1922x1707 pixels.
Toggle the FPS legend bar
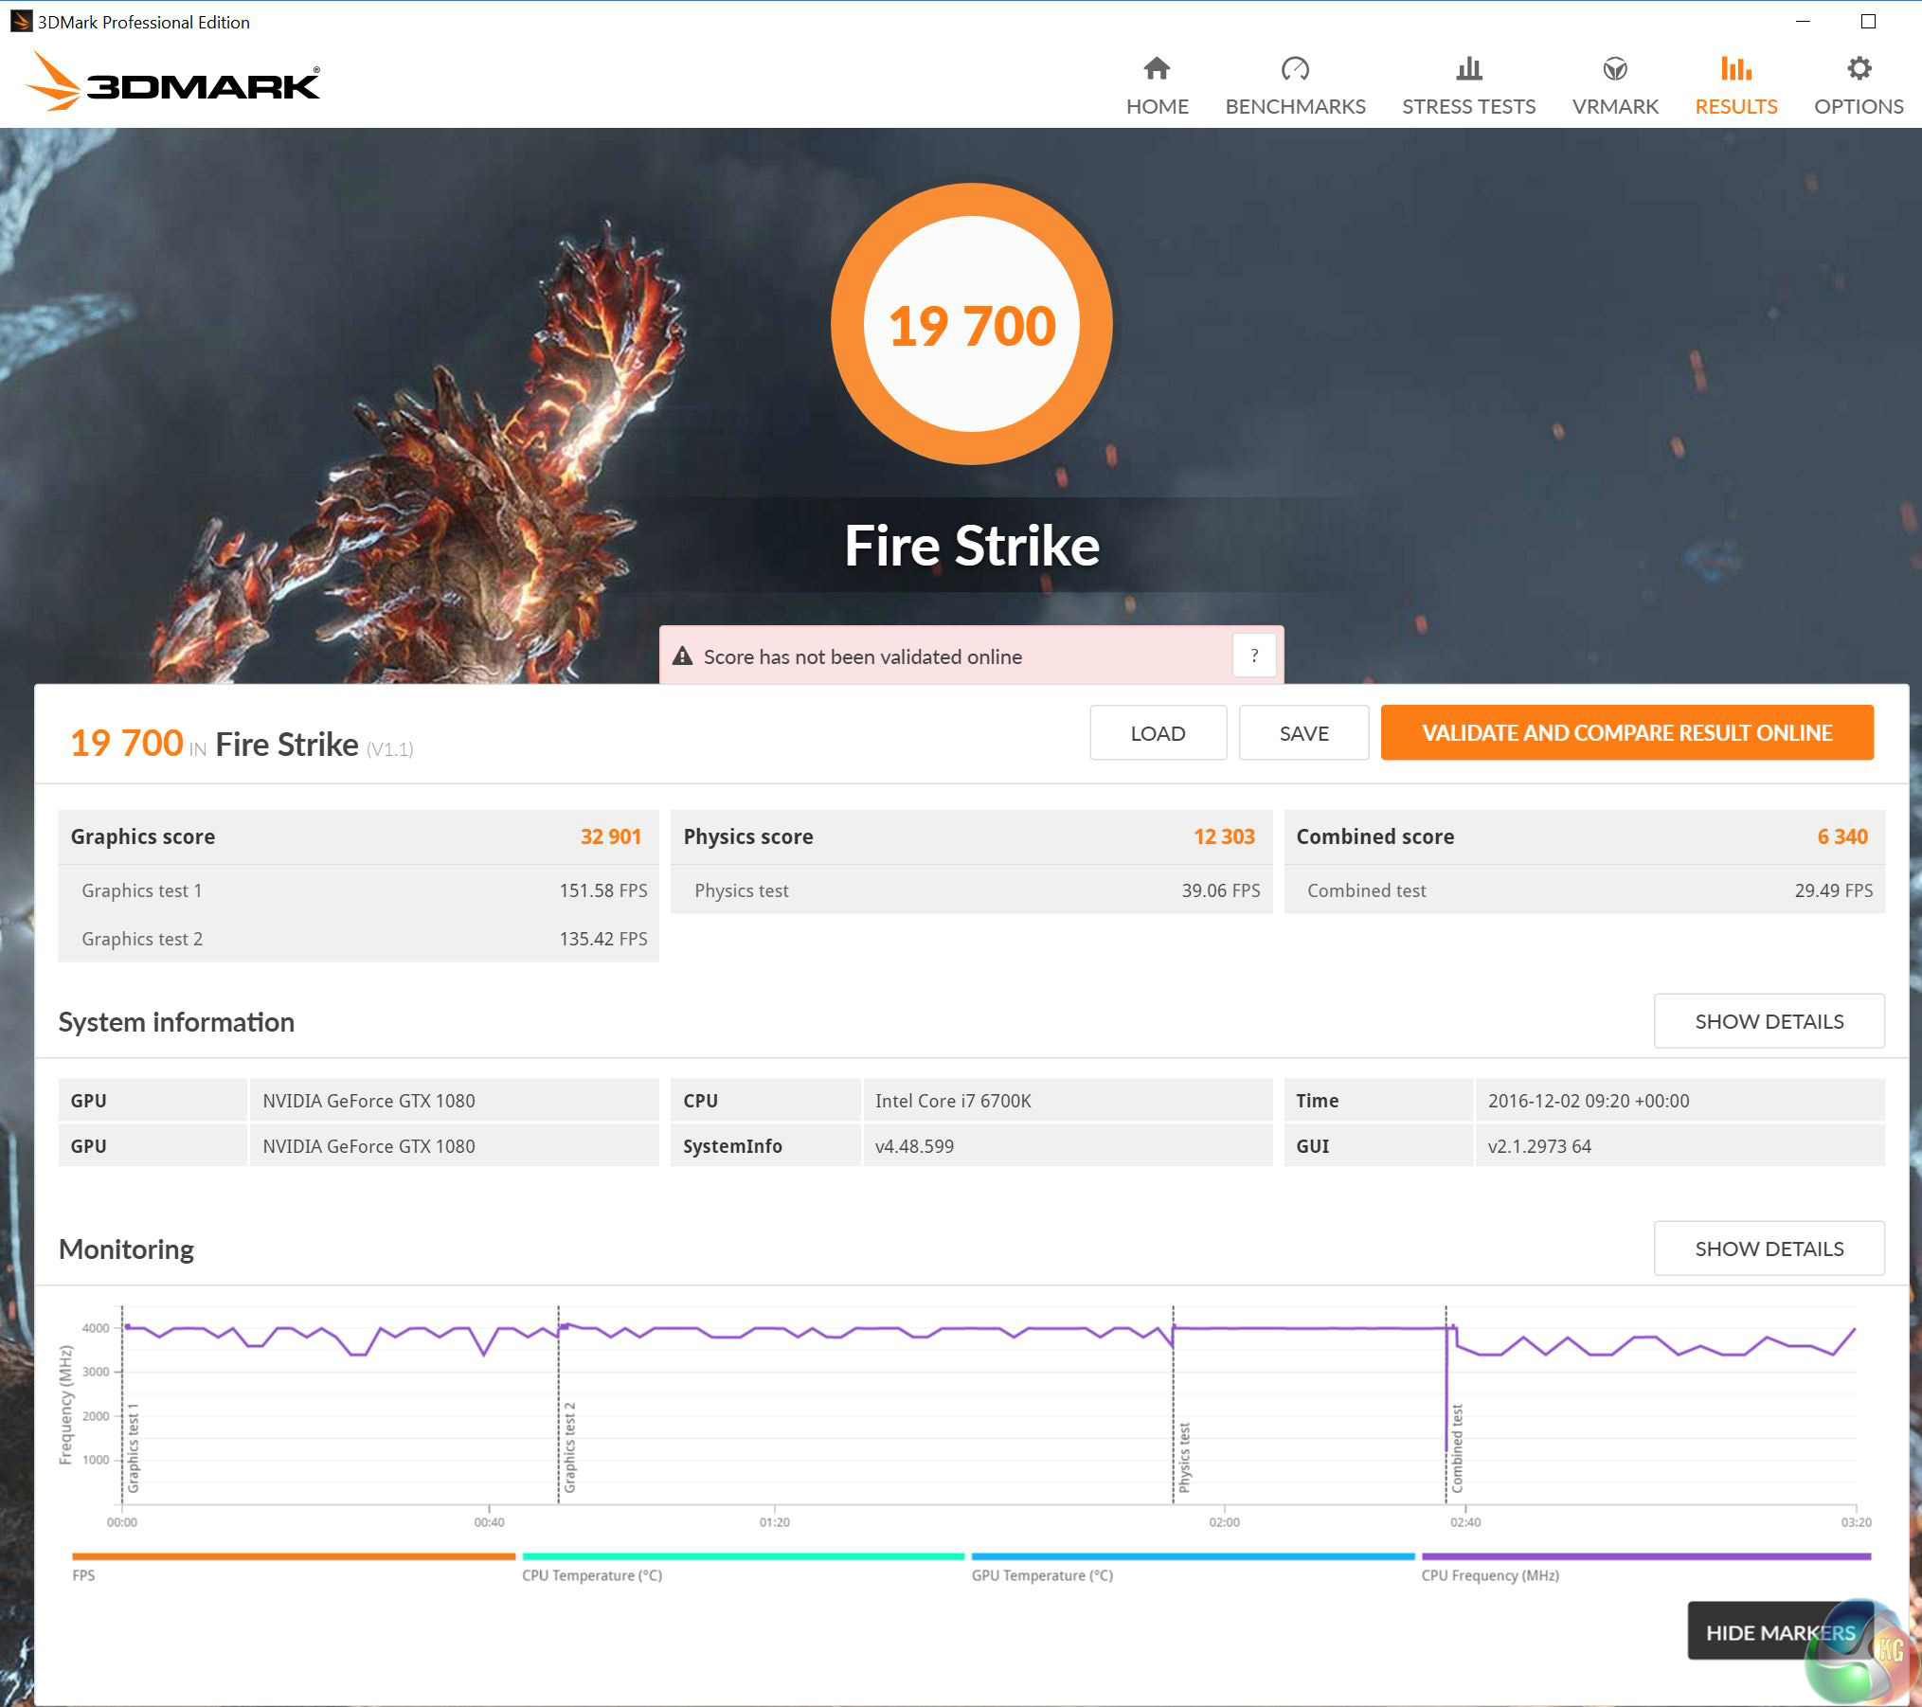point(294,1556)
